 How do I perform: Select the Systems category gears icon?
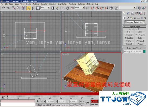tap(145, 18)
